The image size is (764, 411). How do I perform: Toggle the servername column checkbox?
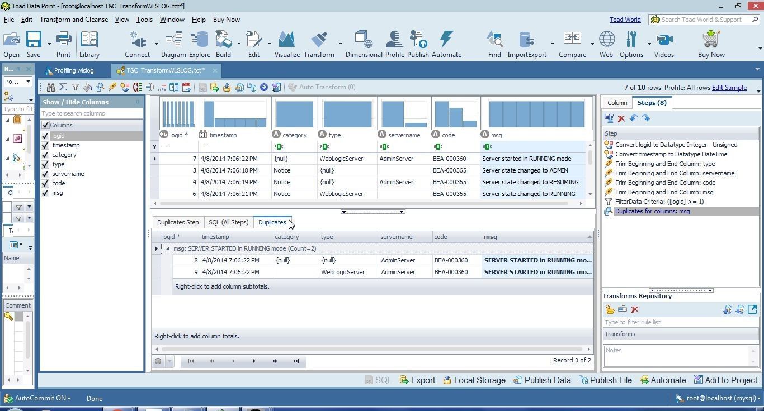(45, 174)
